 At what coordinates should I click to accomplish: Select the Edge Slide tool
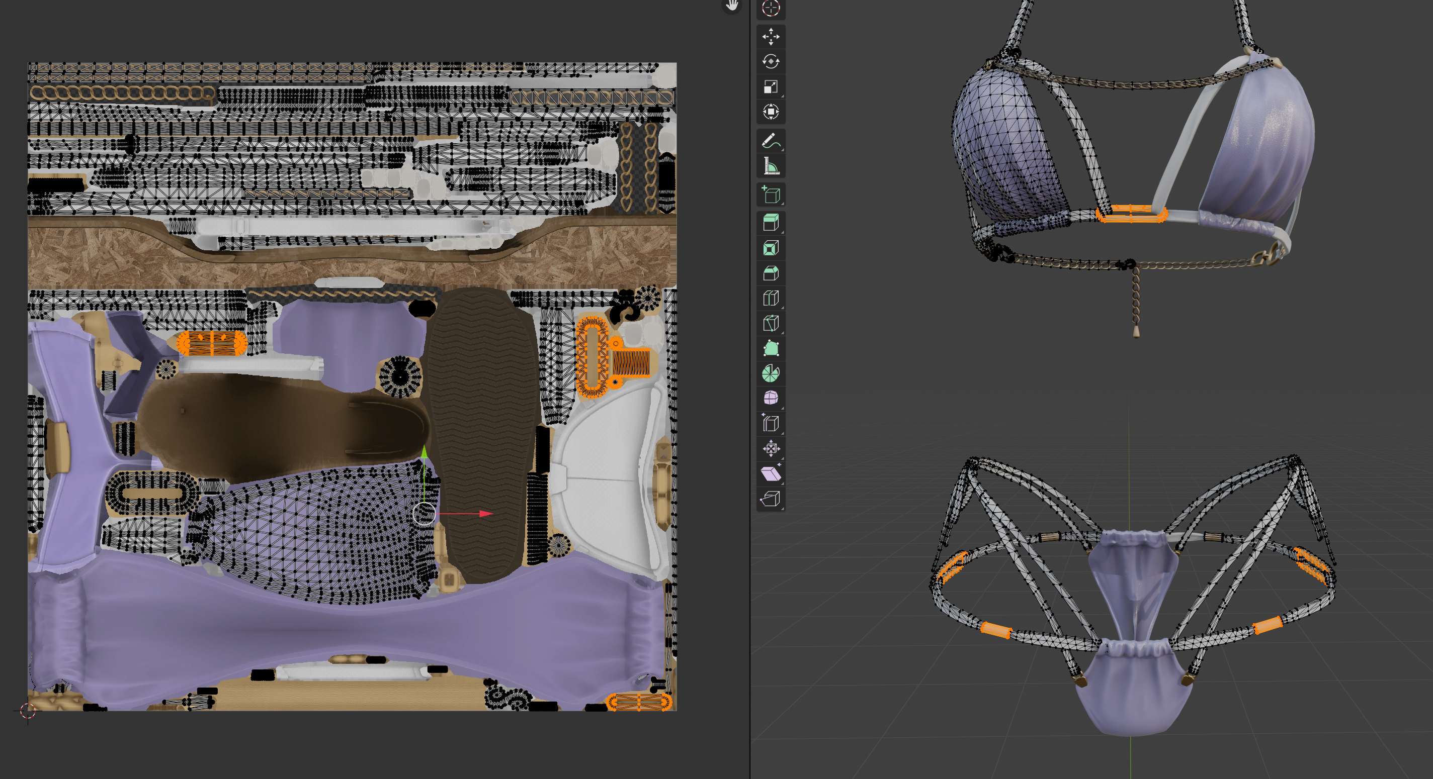[771, 423]
